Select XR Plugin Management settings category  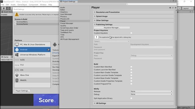[x=70, y=39]
